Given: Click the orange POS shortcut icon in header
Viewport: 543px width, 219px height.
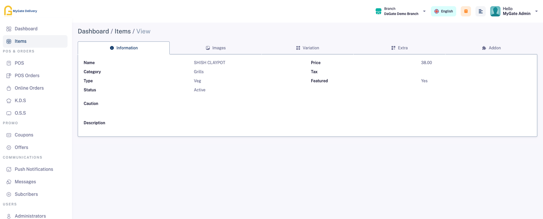Looking at the screenshot, I should (466, 11).
